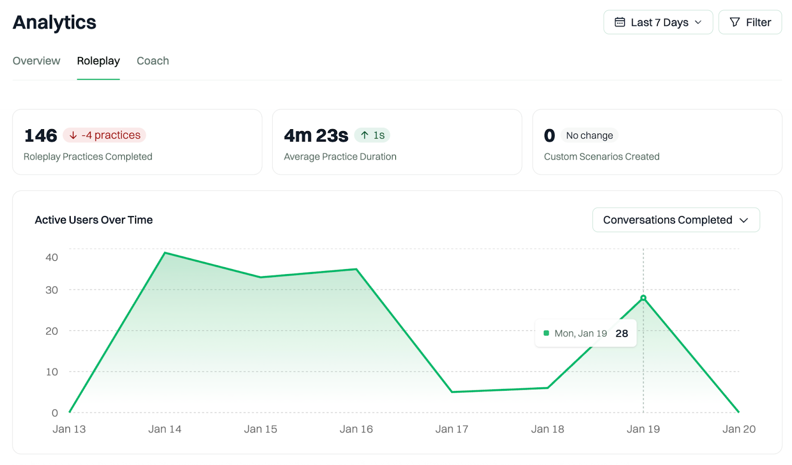The height and width of the screenshot is (465, 792).
Task: Click the calendar icon in date range button
Action: [620, 22]
